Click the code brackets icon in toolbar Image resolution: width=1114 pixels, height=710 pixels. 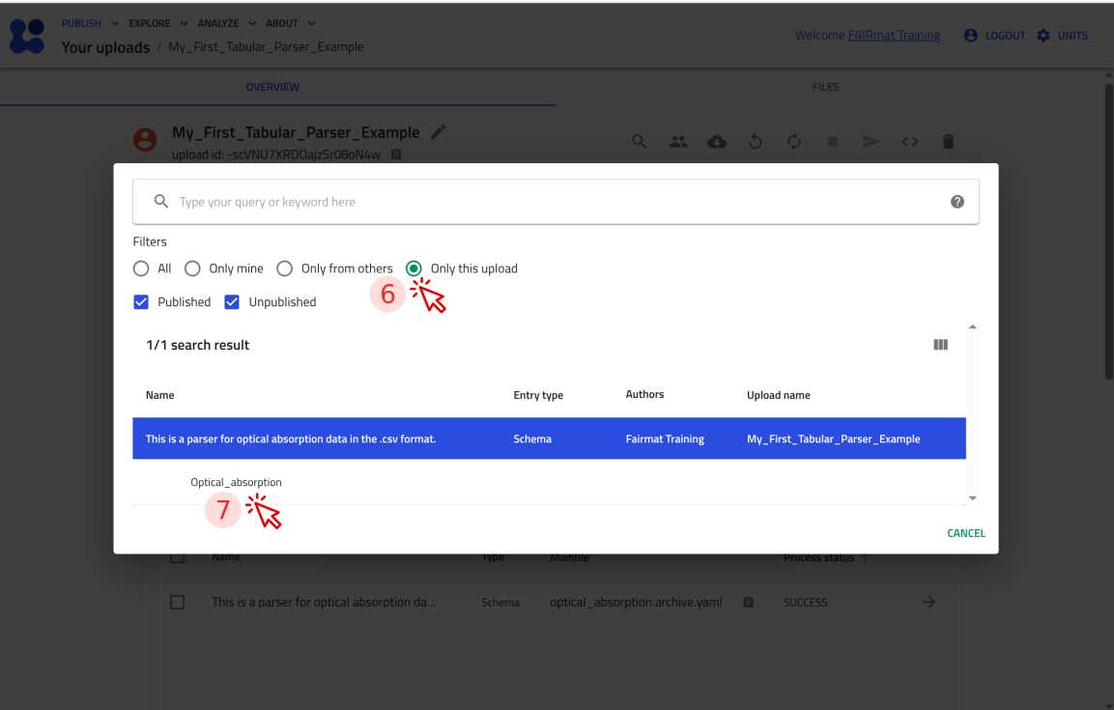click(x=909, y=142)
